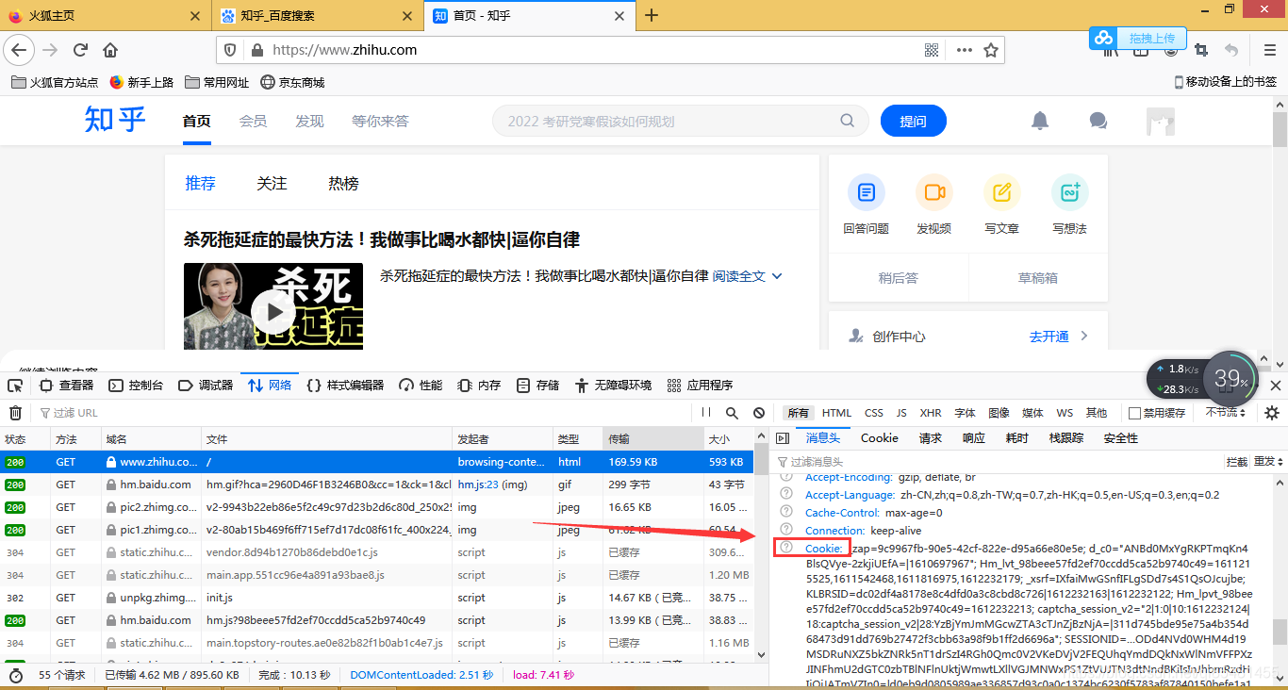Click the 回答问题 icon

866,192
